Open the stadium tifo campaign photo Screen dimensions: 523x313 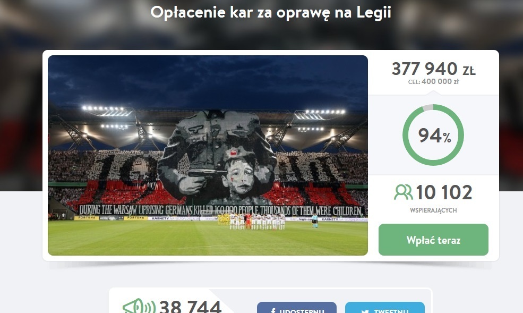(x=208, y=155)
